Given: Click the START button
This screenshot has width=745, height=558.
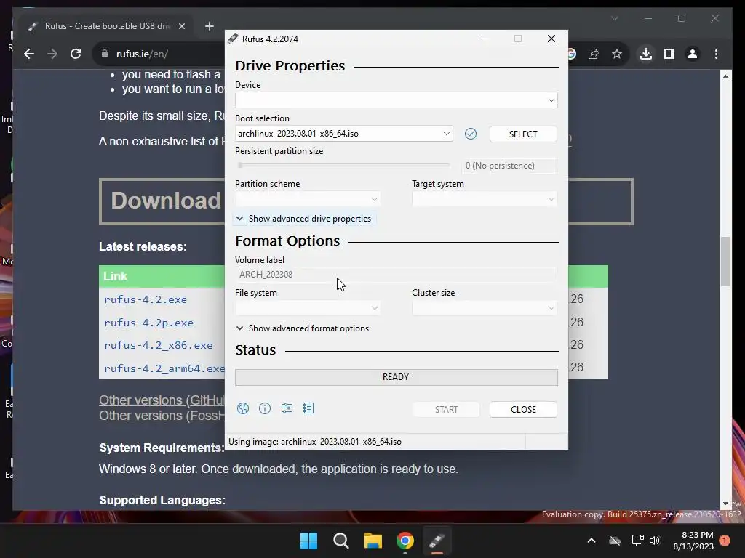Looking at the screenshot, I should point(446,410).
